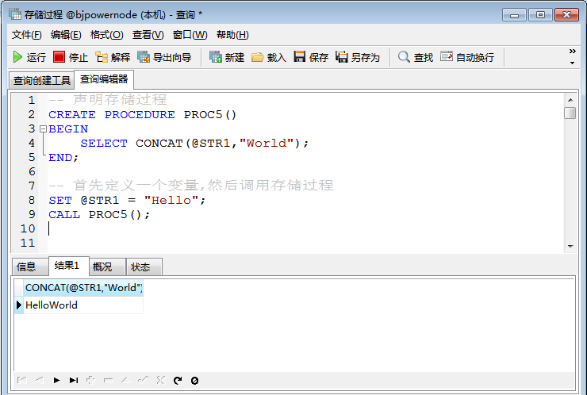Click the window title bar icon
The width and height of the screenshot is (587, 395).
[15, 14]
